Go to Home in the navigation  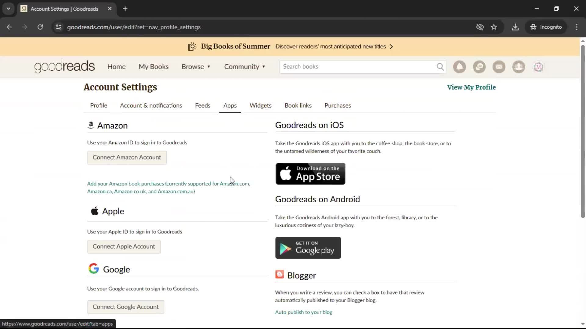(116, 67)
